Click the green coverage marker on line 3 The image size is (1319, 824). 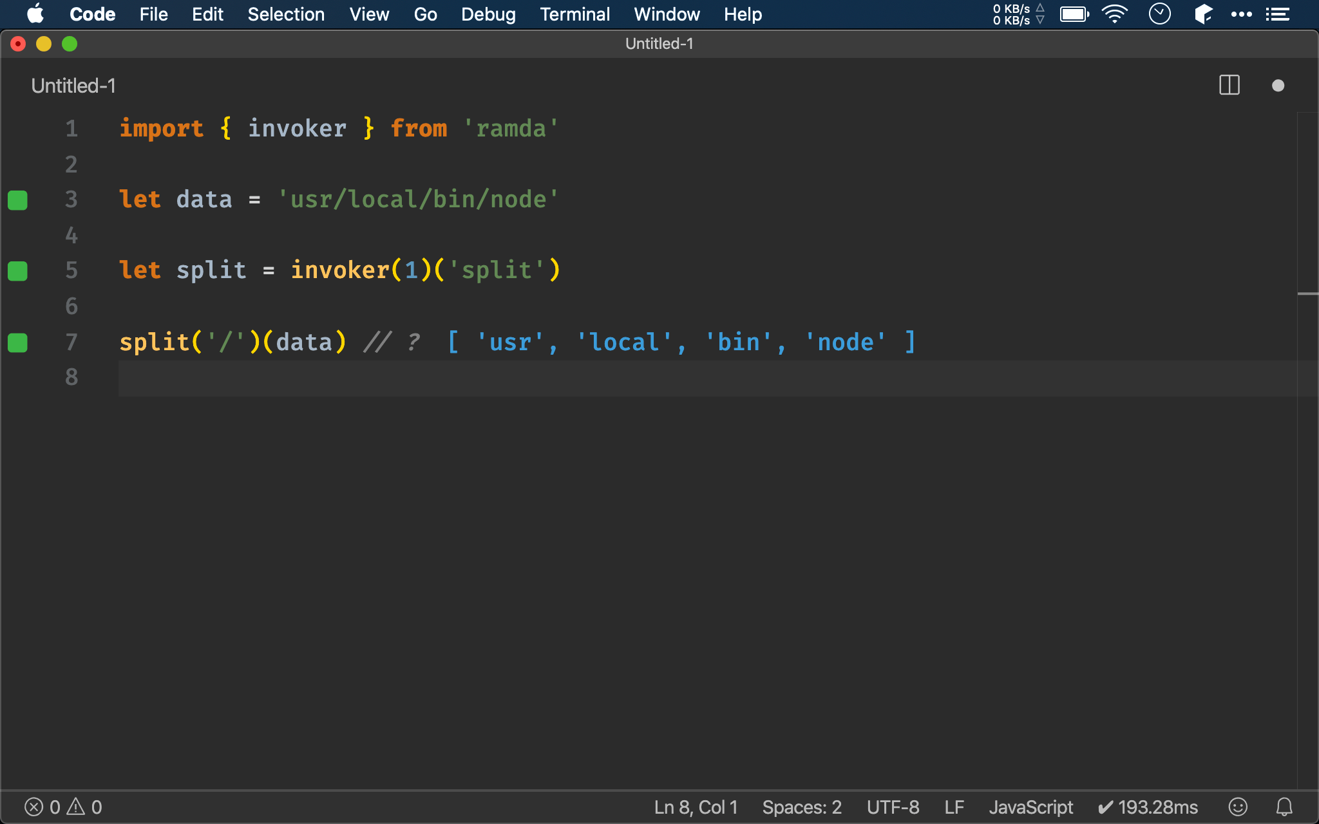pyautogui.click(x=17, y=200)
